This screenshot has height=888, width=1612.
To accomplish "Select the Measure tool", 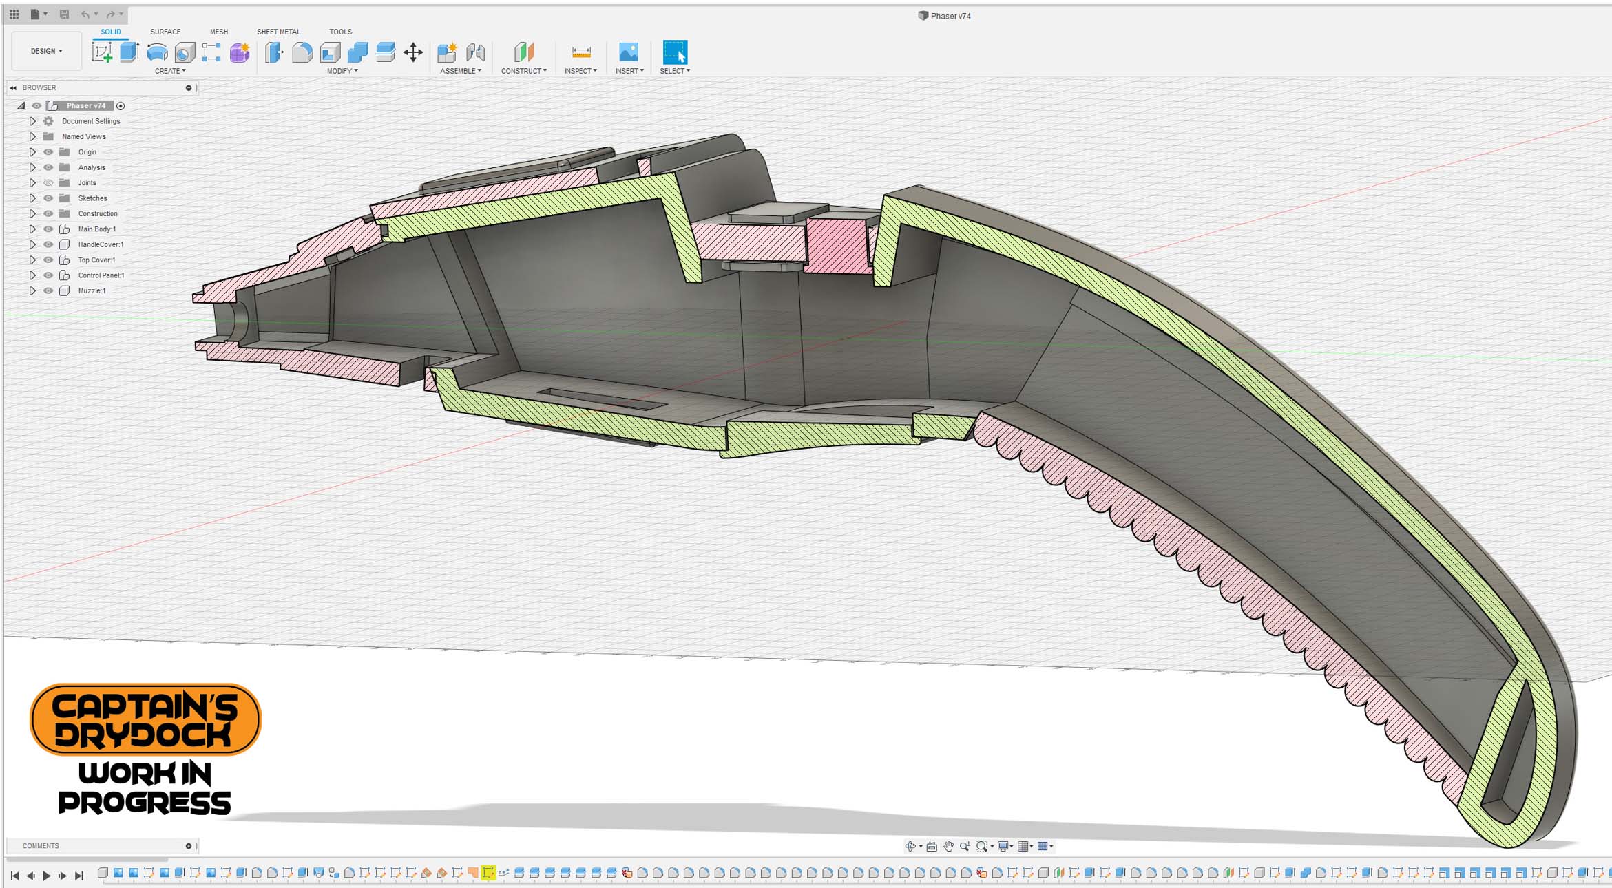I will click(581, 52).
